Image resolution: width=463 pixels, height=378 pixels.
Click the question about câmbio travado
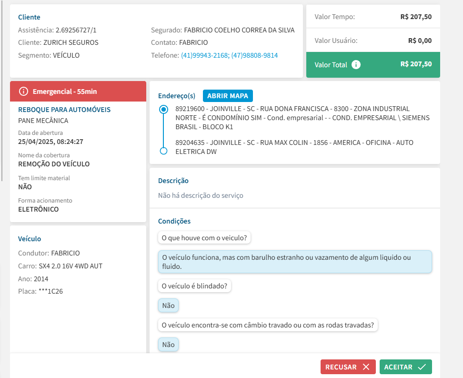pyautogui.click(x=268, y=326)
